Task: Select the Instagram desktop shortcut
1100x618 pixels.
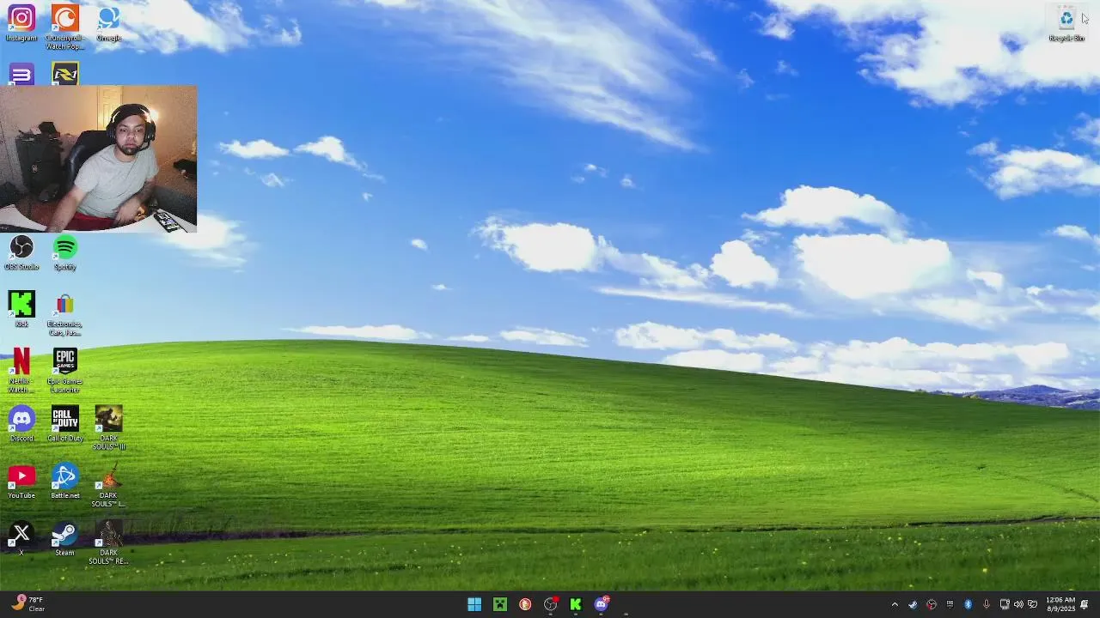Action: (x=21, y=23)
